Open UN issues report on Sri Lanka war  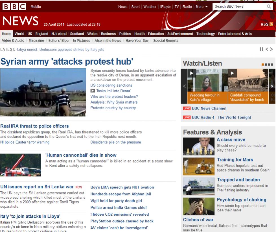click(x=37, y=187)
